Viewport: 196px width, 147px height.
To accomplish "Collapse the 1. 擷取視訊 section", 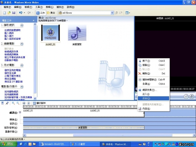I will pos(22,25).
